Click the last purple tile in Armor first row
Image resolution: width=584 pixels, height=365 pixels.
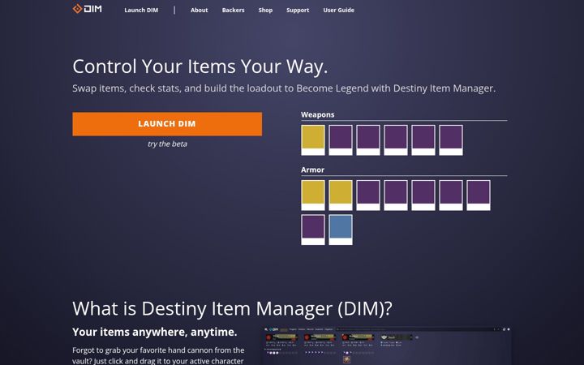(x=479, y=195)
